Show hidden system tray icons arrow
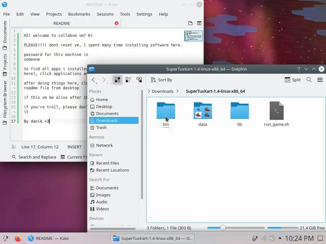Screen dimensions: 326x244 tap(280, 238)
